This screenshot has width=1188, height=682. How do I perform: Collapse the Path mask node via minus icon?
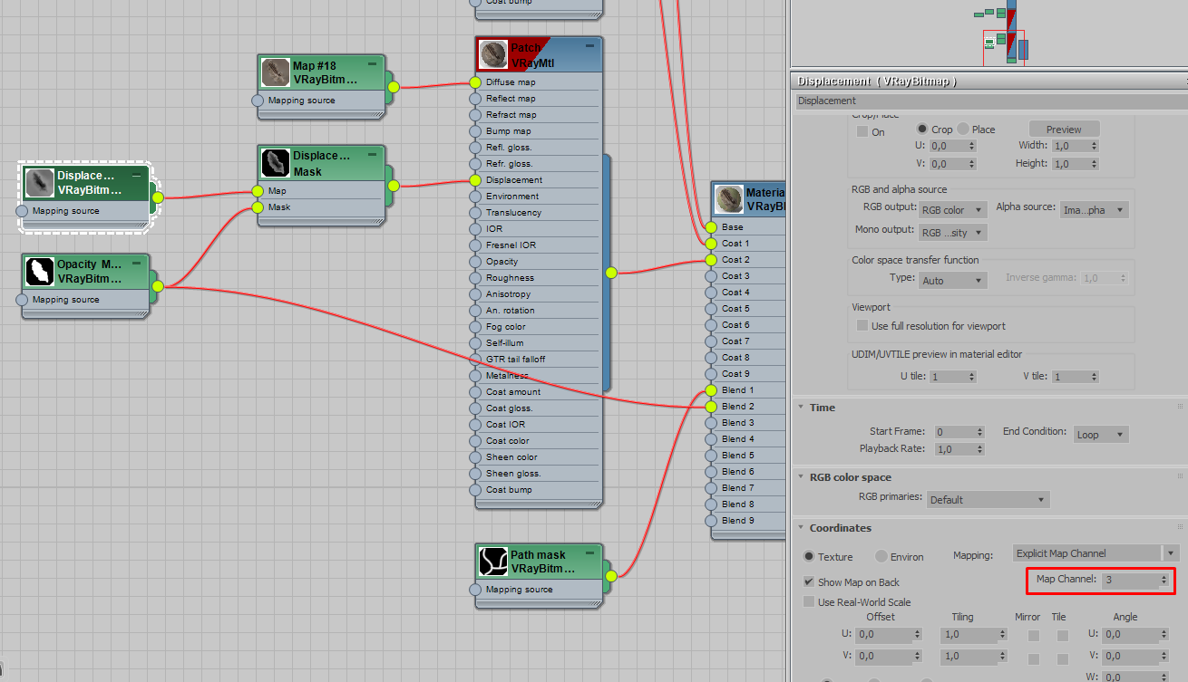[589, 553]
